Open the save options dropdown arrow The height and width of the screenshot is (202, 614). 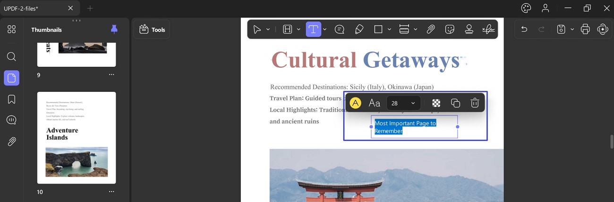click(572, 29)
